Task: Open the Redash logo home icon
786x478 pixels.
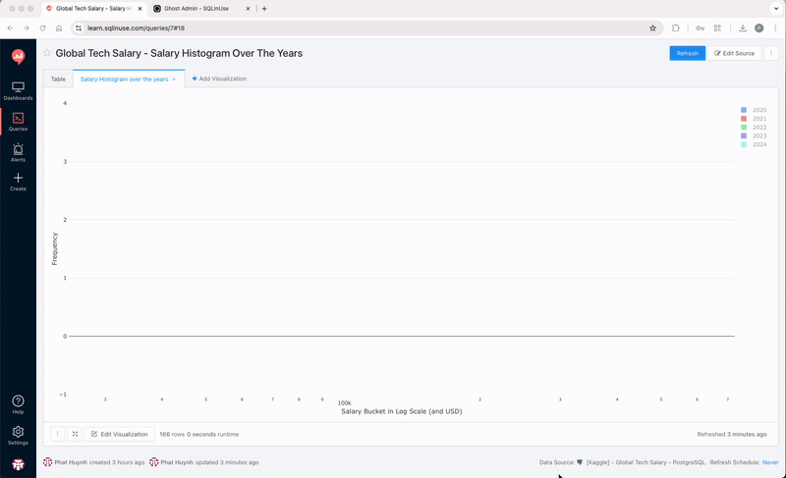Action: (18, 57)
